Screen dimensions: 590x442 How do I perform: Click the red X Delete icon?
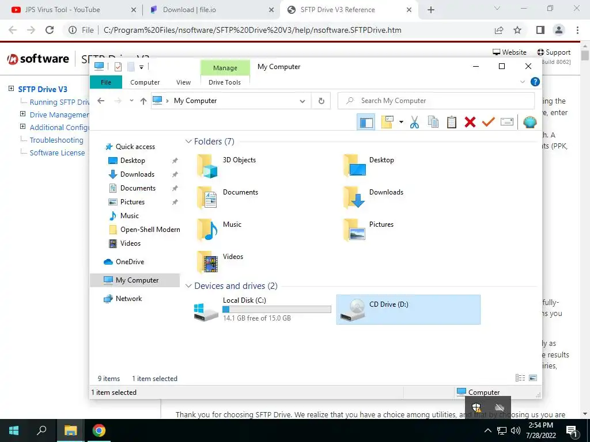[x=470, y=122]
